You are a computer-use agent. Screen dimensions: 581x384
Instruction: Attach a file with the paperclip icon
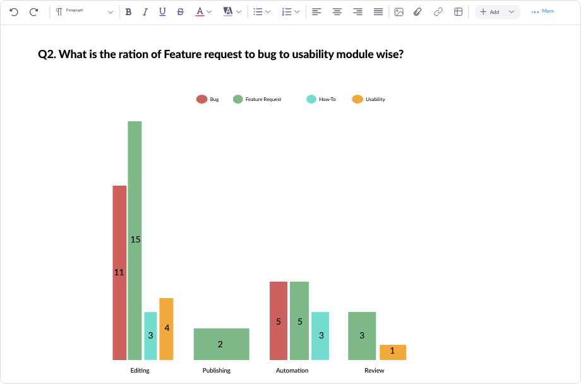(417, 11)
